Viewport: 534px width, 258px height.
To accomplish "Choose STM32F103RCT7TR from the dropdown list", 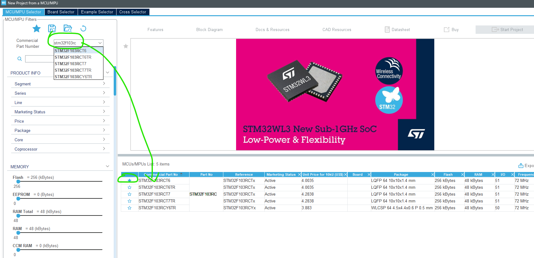I will coord(79,70).
